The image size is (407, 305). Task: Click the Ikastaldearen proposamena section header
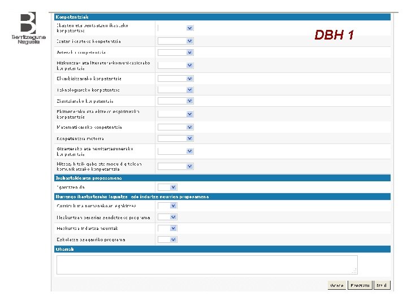(x=222, y=178)
